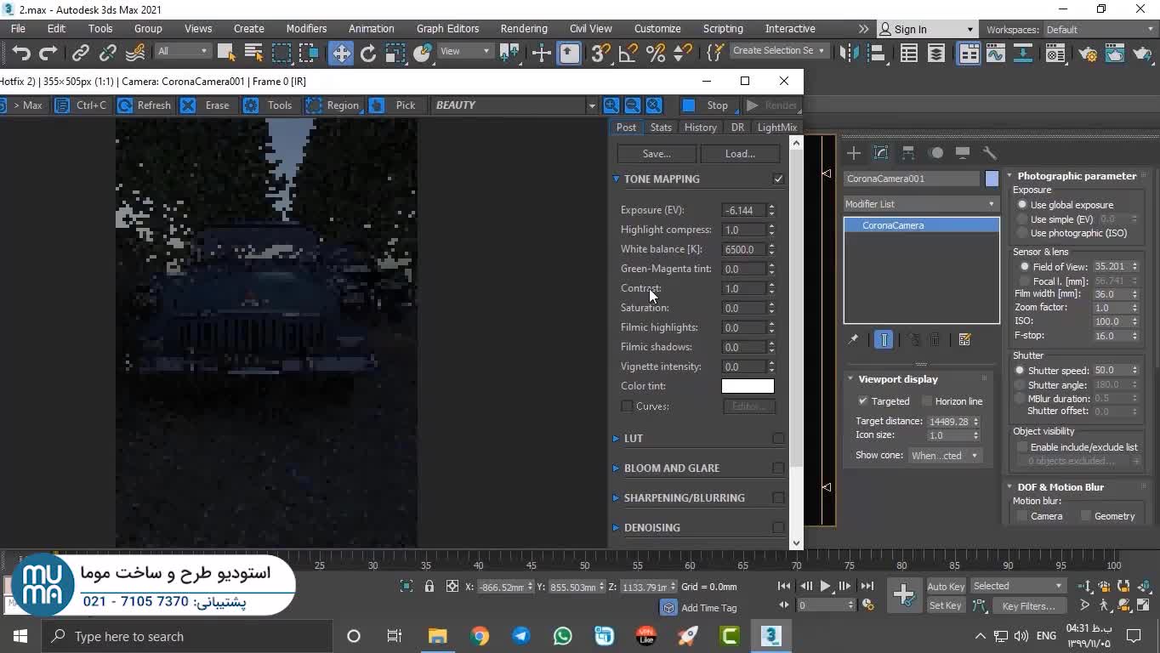1160x653 pixels.
Task: Open the Rendering menu
Action: coord(523,28)
